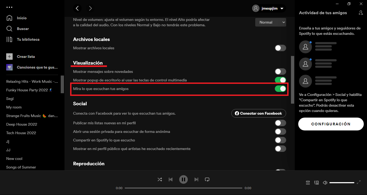Toggle Mostrar archivos locales
The width and height of the screenshot is (367, 195).
click(280, 48)
